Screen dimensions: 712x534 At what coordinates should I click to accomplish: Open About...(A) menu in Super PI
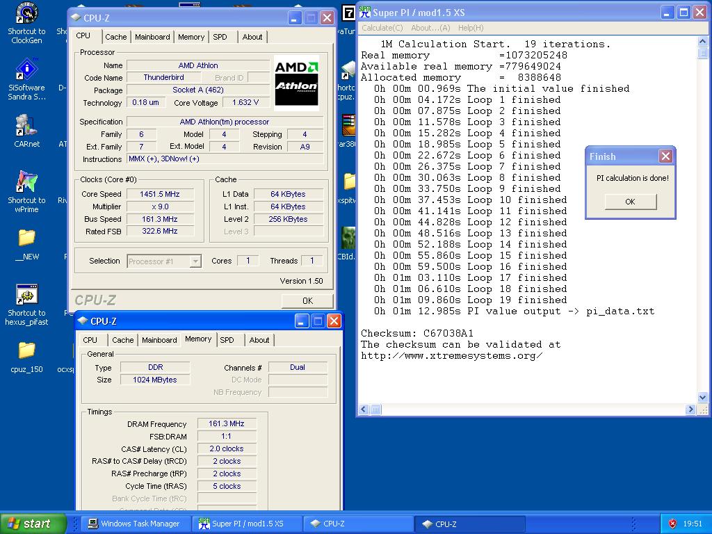(x=430, y=28)
